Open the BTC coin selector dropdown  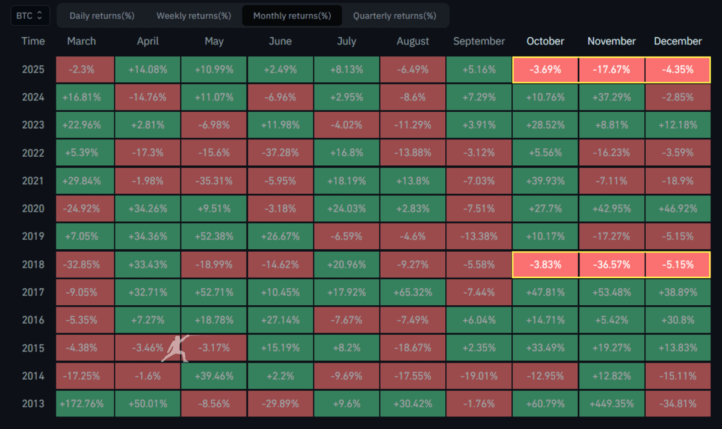[30, 16]
